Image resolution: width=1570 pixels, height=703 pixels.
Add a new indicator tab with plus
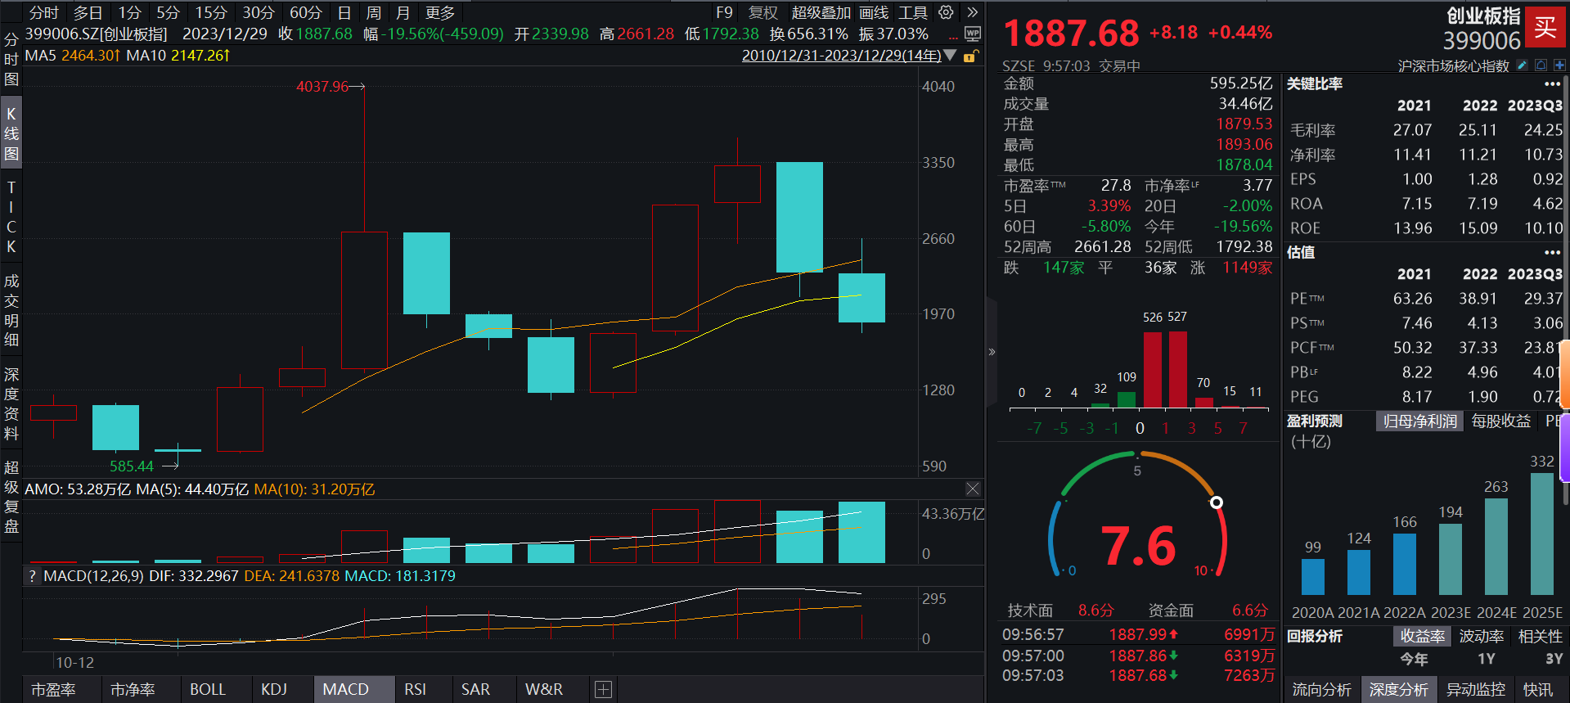pos(603,690)
